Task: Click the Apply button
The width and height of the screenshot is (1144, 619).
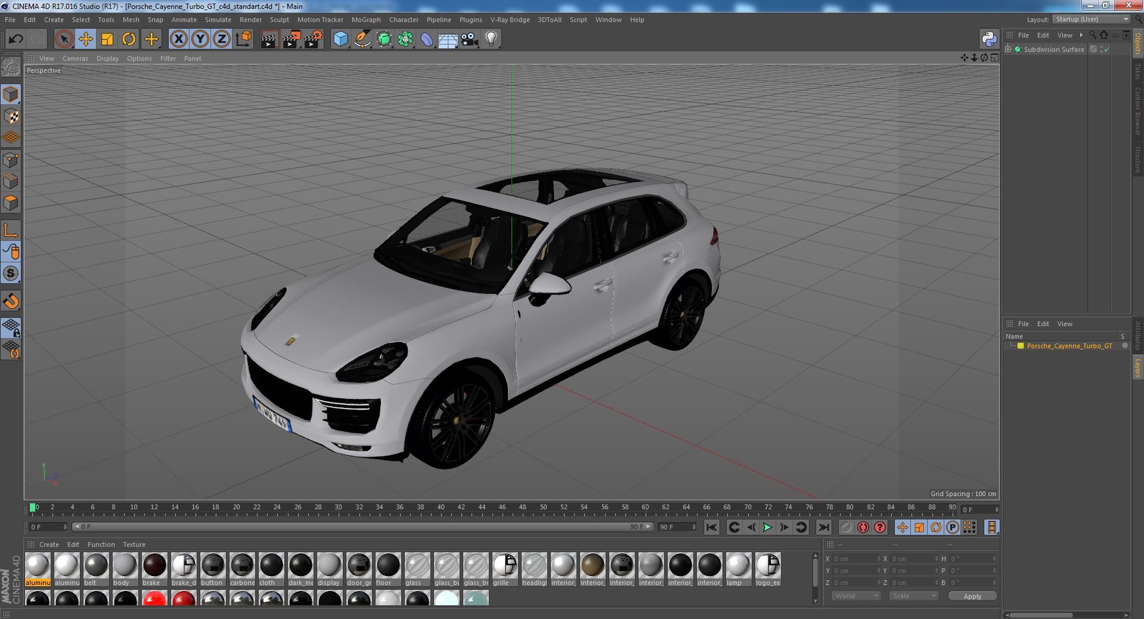Action: (x=972, y=596)
